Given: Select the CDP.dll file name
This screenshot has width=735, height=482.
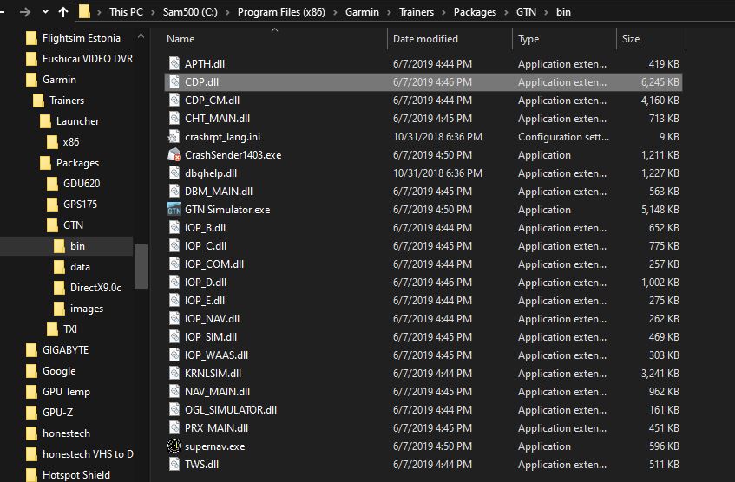Looking at the screenshot, I should [x=201, y=82].
